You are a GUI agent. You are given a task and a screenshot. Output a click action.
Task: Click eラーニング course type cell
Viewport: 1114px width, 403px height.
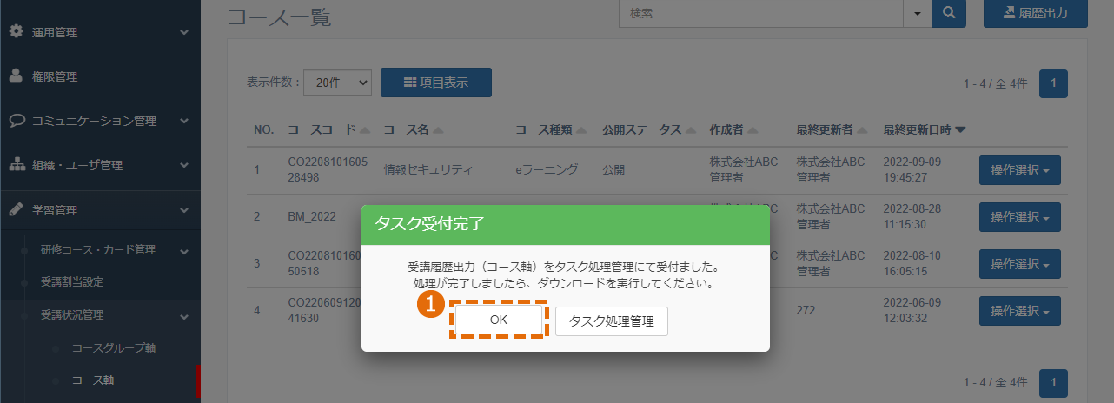click(546, 170)
